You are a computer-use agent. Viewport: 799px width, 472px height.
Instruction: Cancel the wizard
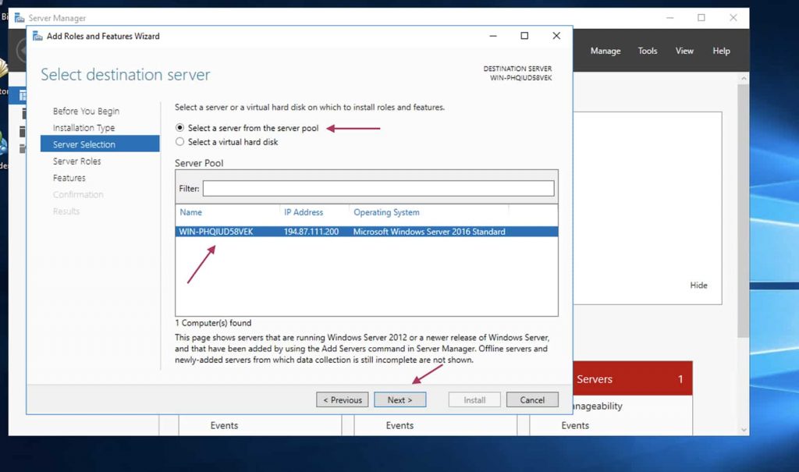coord(532,400)
